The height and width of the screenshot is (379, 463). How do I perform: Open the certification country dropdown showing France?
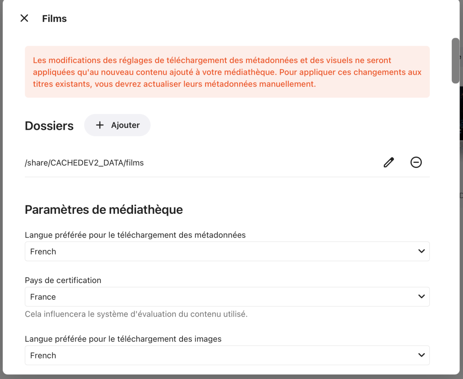click(x=227, y=297)
